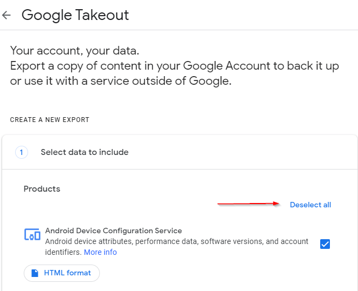358x291 pixels.
Task: Click the Google Takeout page title
Action: pos(75,15)
